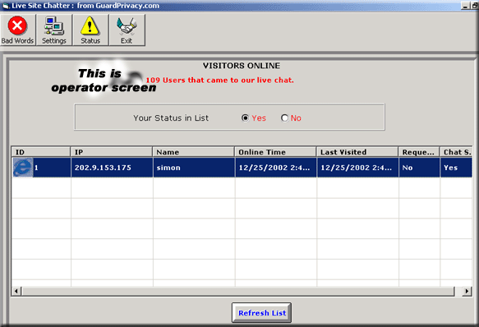Click the Last Visited column header
479x327 pixels.
tap(357, 152)
